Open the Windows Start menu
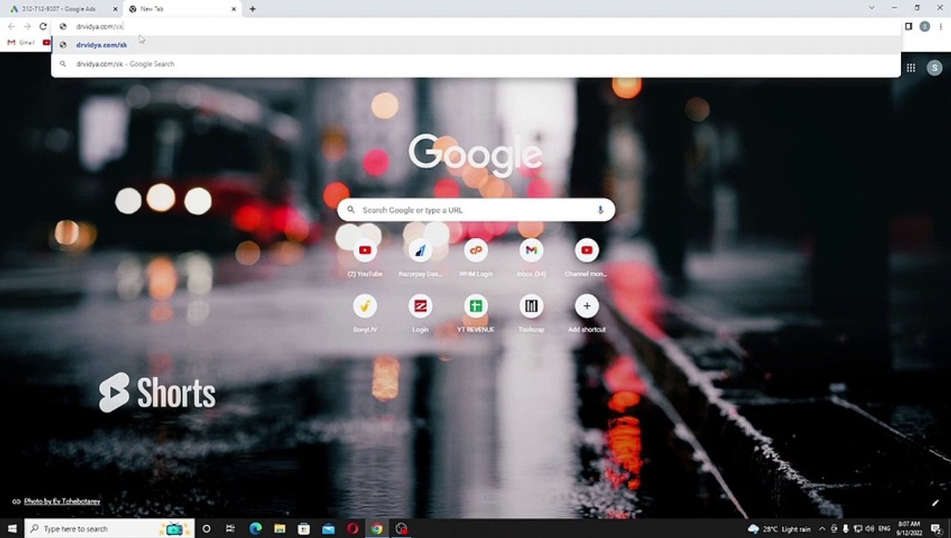This screenshot has height=538, width=951. pos(12,528)
